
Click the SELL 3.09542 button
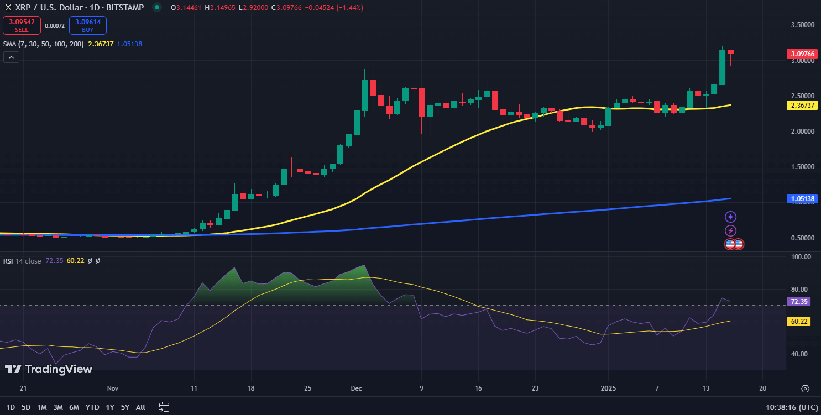pos(22,25)
